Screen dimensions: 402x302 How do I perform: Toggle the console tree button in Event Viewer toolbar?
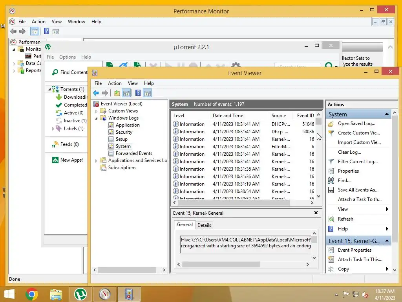point(126,93)
